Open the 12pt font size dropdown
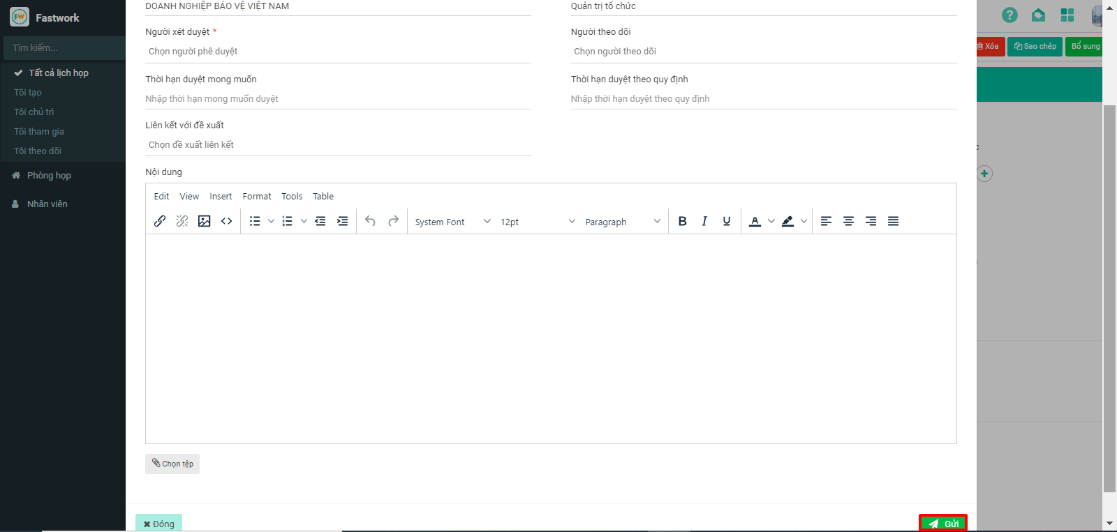Screen dimensions: 1117x532 point(538,222)
